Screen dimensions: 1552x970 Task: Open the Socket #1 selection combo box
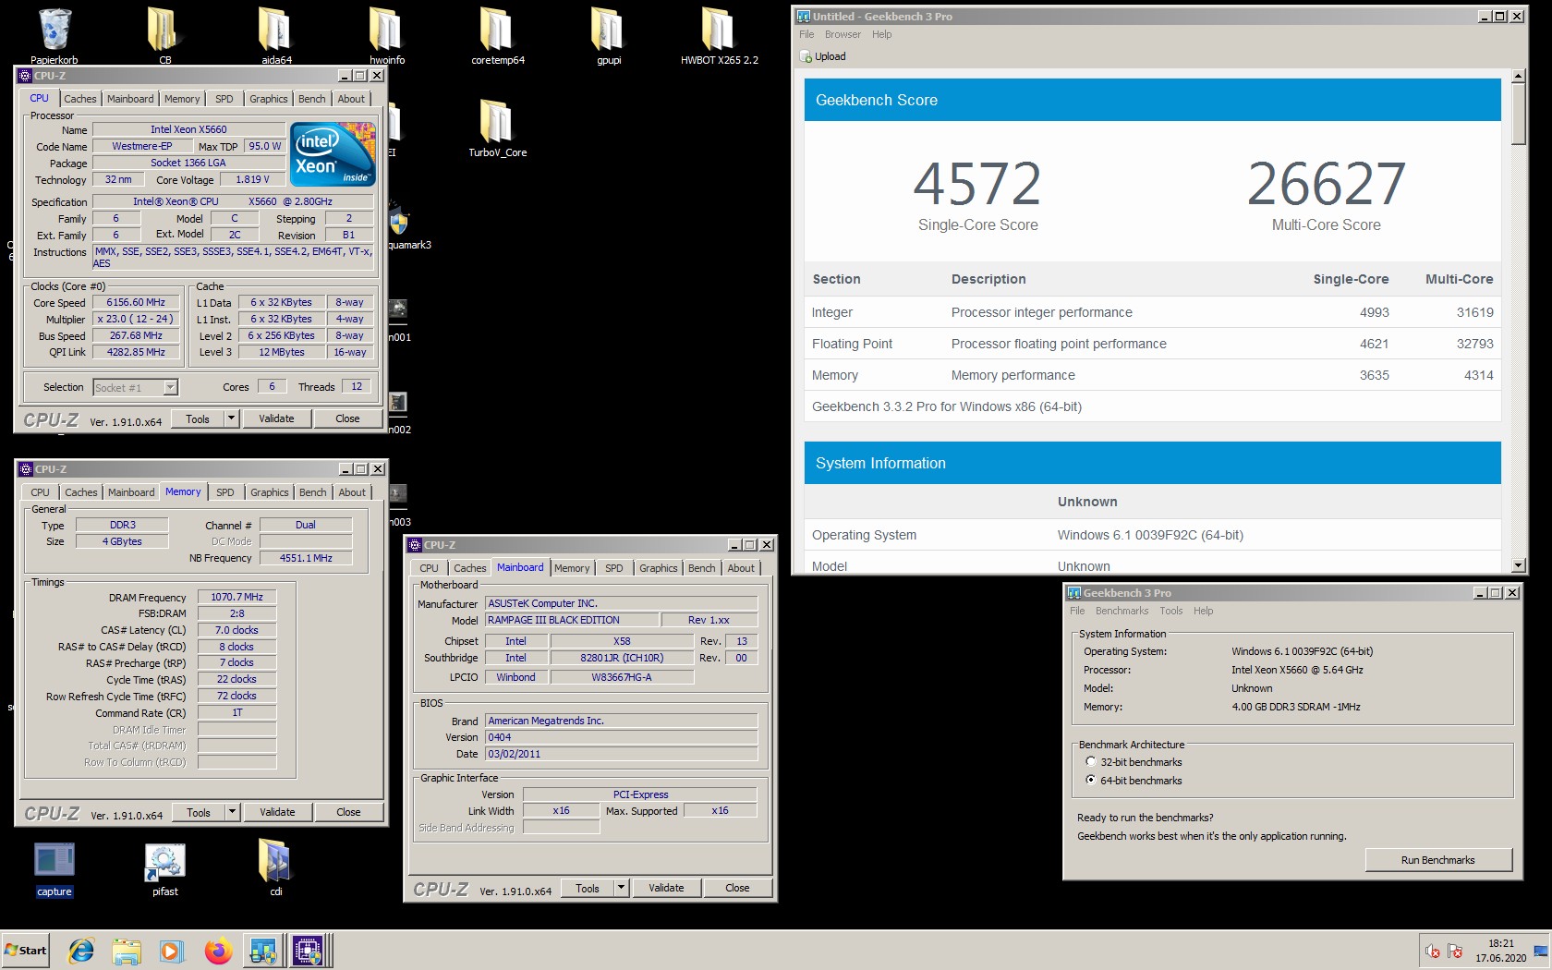136,388
